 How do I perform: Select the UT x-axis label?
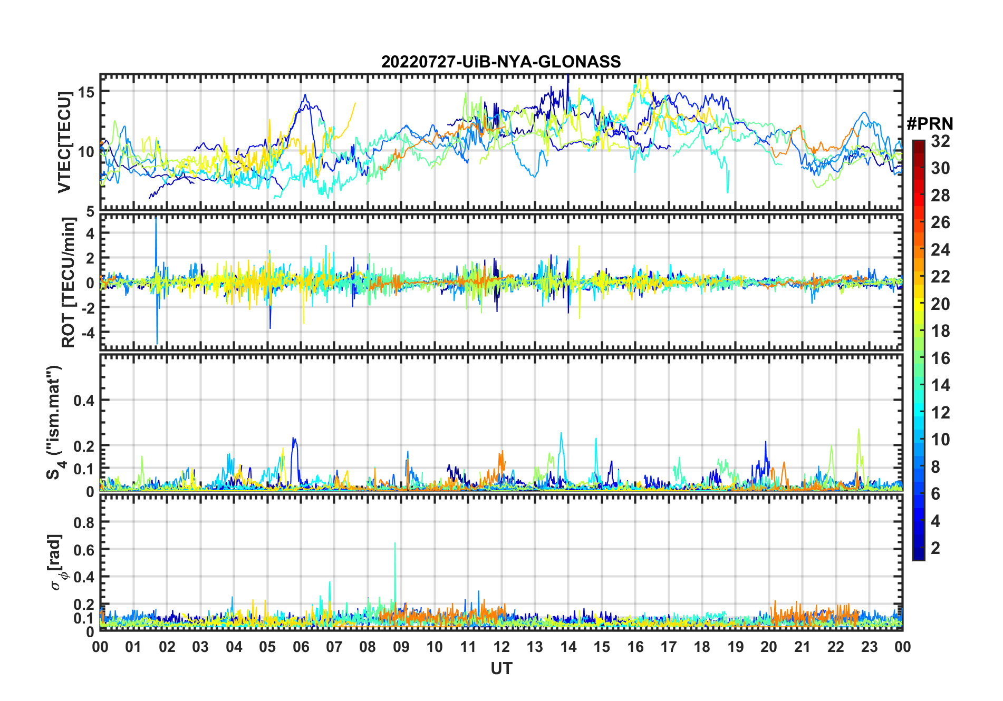point(502,668)
